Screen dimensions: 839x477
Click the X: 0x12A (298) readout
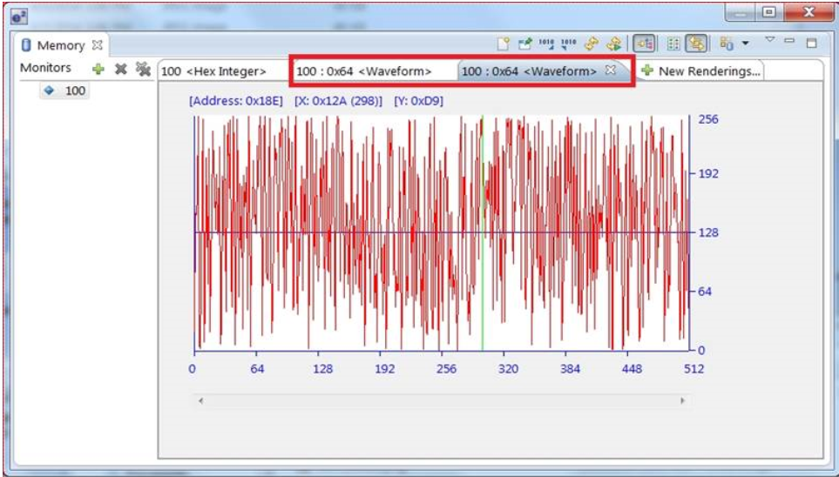coord(338,101)
